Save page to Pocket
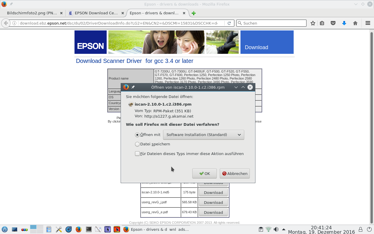 point(333,23)
